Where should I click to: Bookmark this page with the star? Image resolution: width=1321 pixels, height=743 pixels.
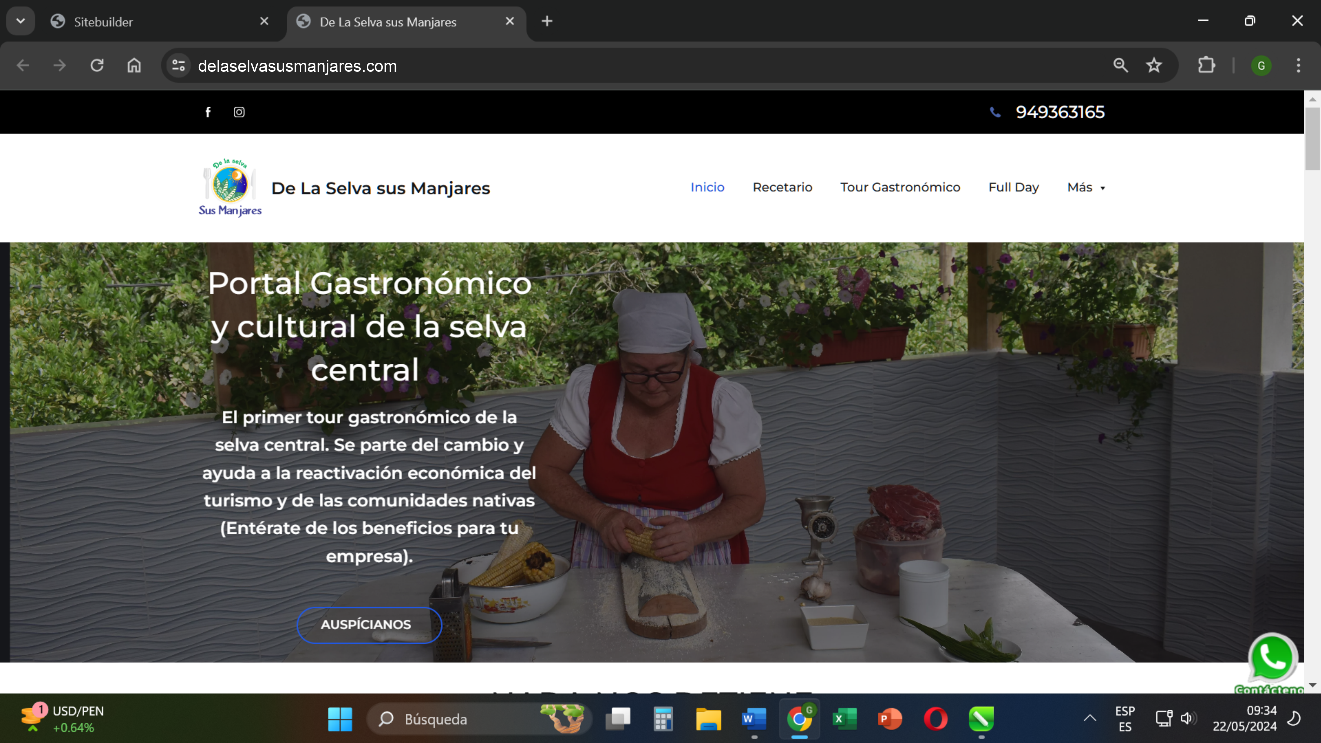click(1154, 65)
